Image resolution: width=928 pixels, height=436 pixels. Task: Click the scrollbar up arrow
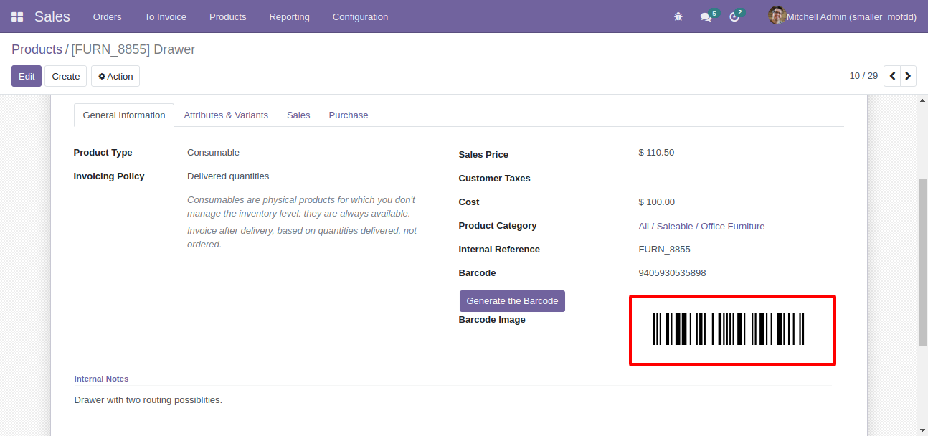pyautogui.click(x=922, y=100)
